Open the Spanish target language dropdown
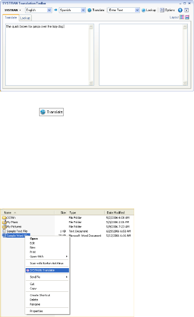Screen dimensions: 194x317 [83, 10]
